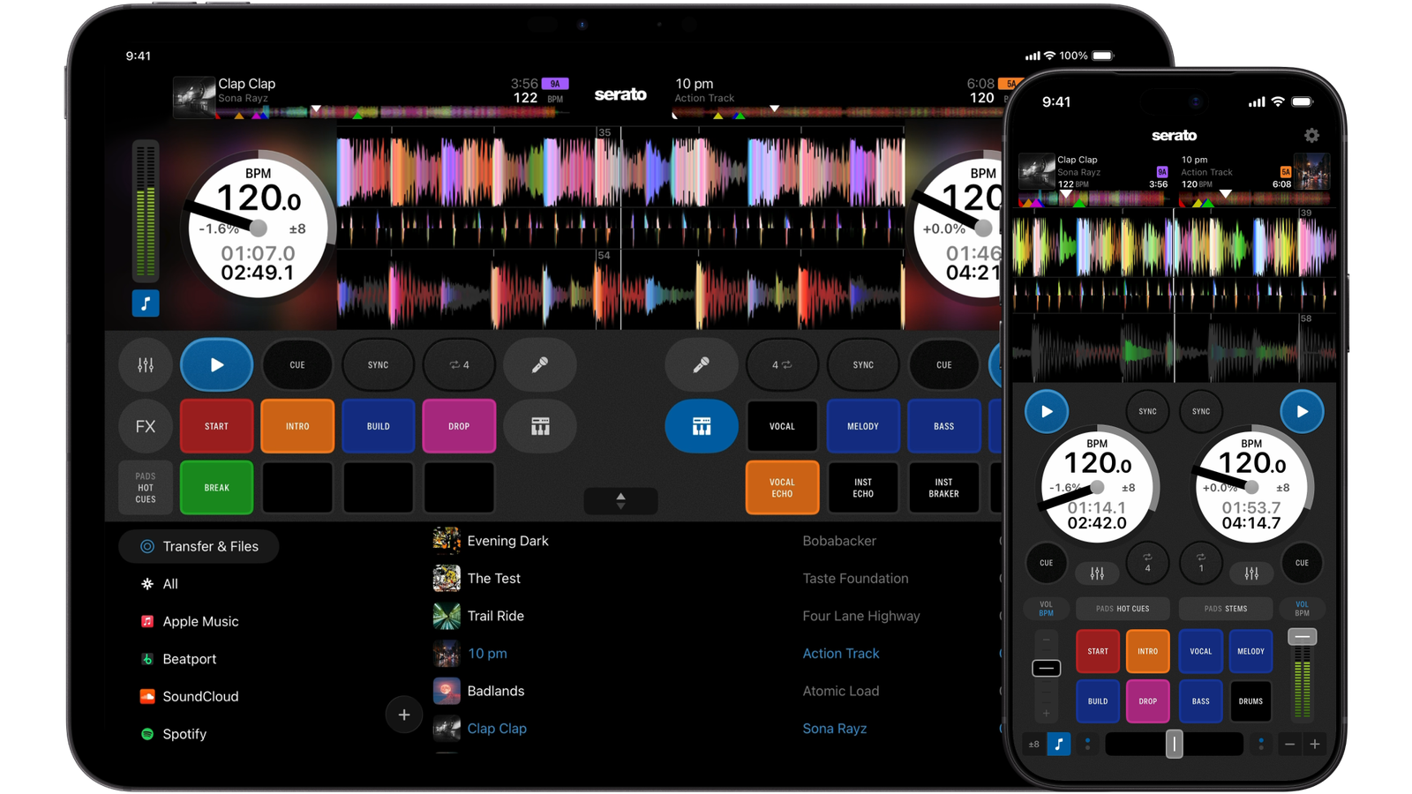Toggle the MELODY stem pad on iPad

863,426
